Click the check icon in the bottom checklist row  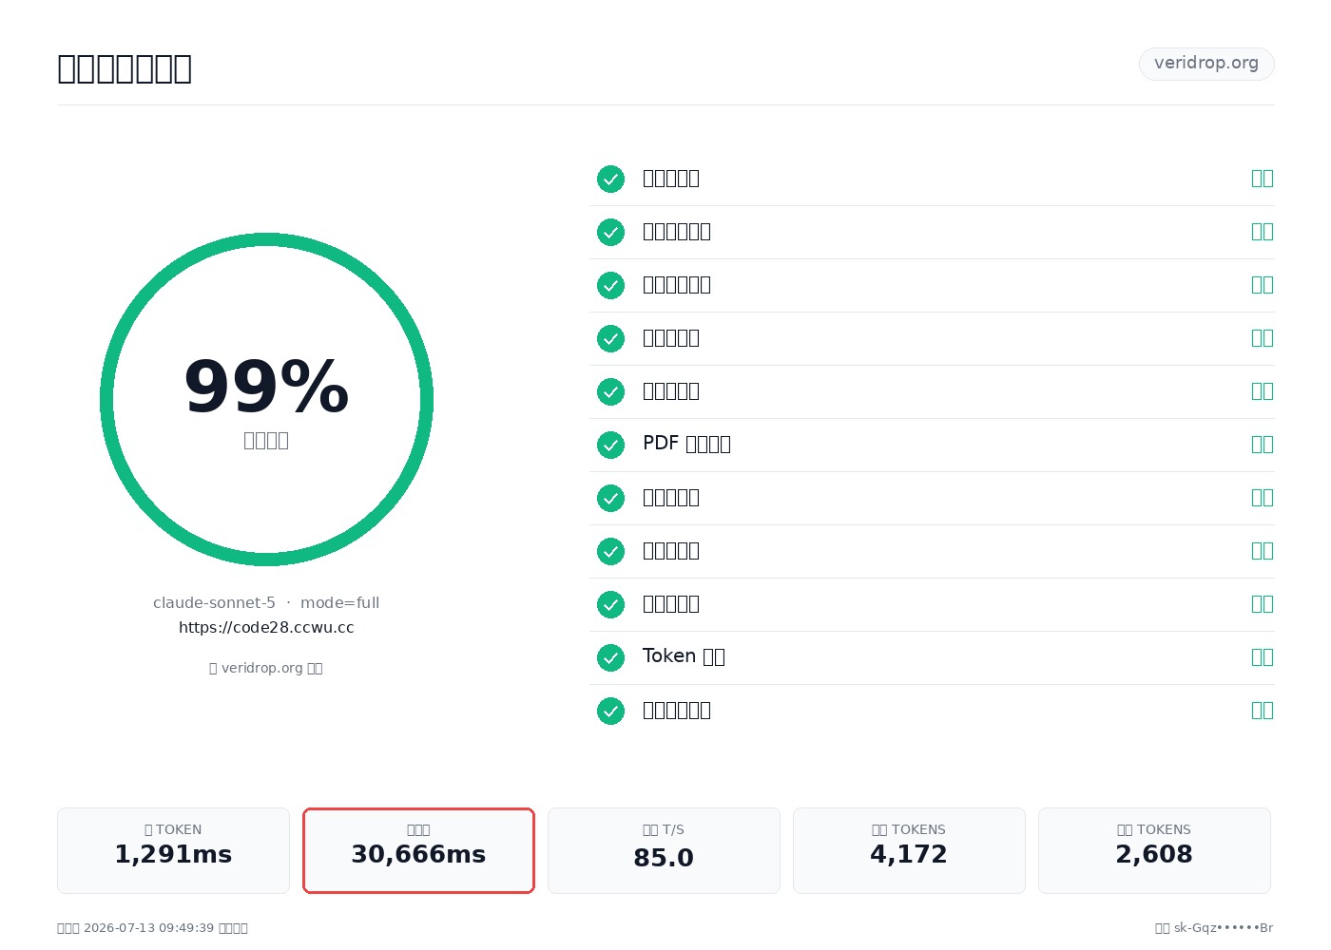click(x=610, y=711)
